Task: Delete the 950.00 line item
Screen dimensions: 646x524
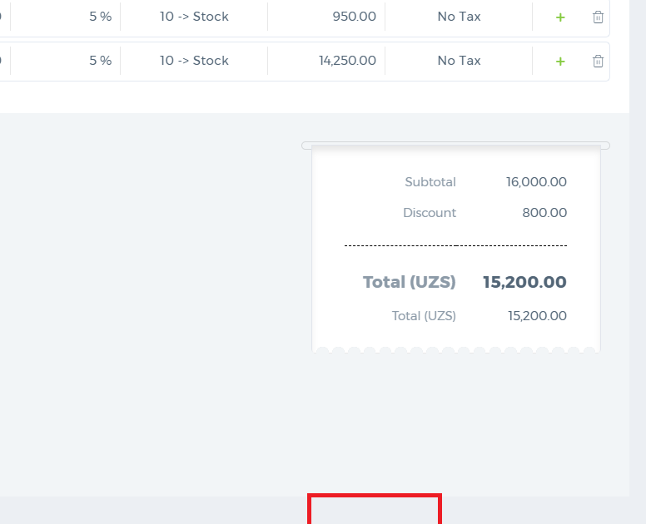Action: [598, 17]
